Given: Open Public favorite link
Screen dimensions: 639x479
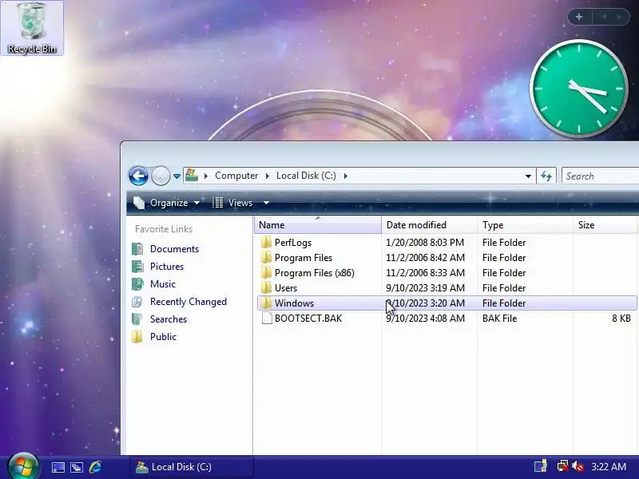Looking at the screenshot, I should click(x=163, y=336).
